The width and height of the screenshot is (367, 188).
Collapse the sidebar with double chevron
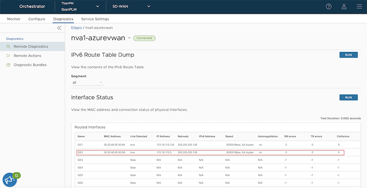(x=59, y=28)
